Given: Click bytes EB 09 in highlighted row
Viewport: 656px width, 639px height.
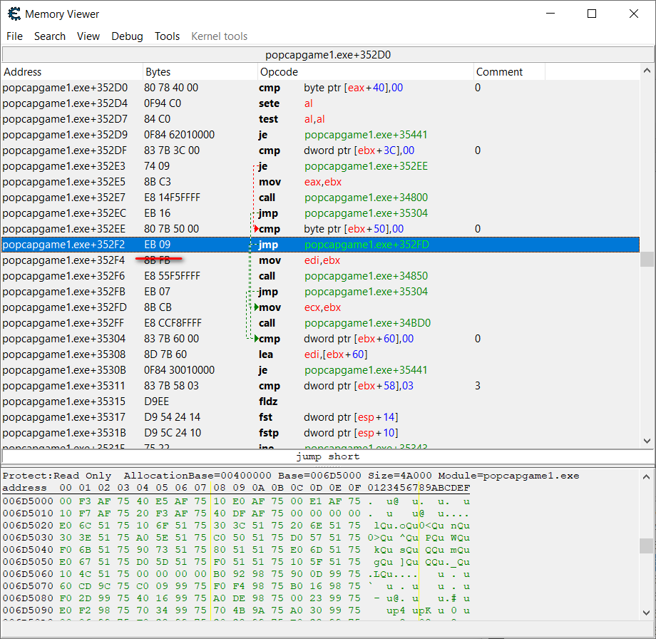Looking at the screenshot, I should coord(158,245).
